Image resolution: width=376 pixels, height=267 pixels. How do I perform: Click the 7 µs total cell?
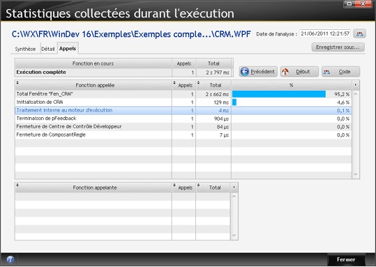[x=213, y=135]
